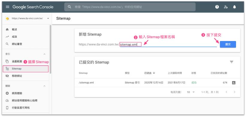The width and height of the screenshot is (246, 117).
Task: Collapse the 體驗 section
Action: click(x=44, y=86)
